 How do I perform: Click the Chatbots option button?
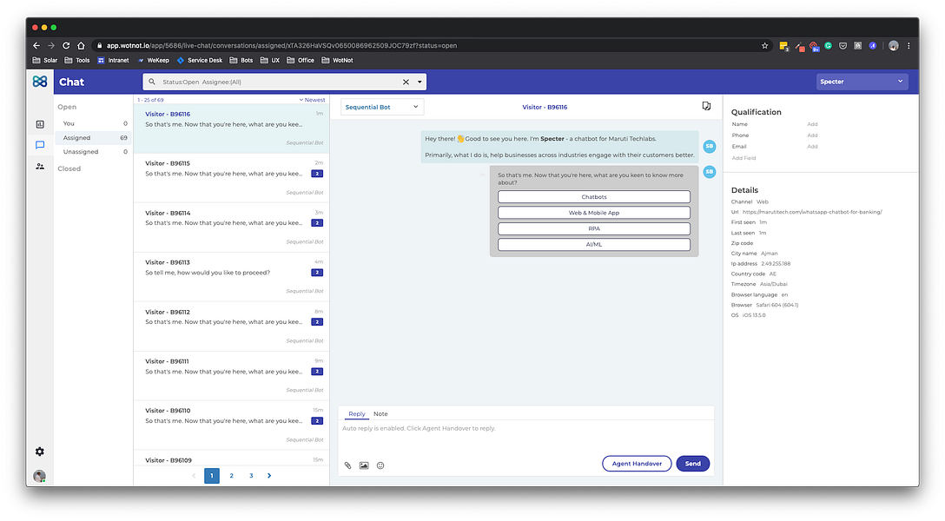593,197
